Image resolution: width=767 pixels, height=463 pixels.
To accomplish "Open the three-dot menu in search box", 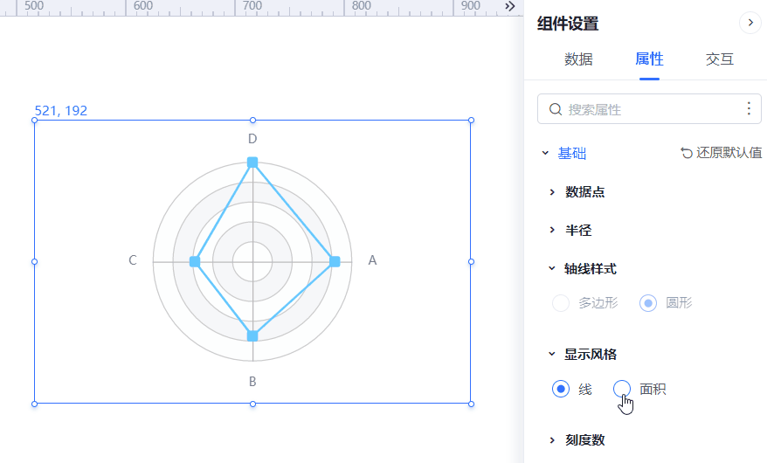I will pos(749,108).
